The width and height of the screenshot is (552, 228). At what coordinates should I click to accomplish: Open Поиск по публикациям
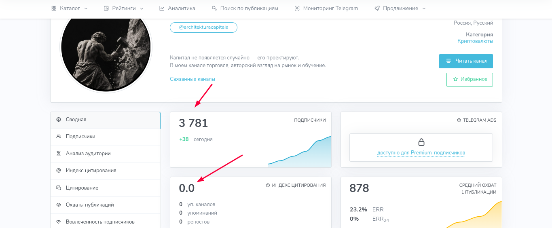click(245, 8)
